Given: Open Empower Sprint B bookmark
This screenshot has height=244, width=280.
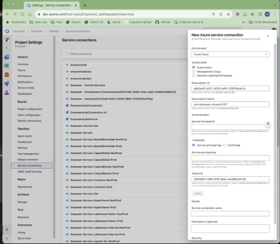Looking at the screenshot, I should [x=189, y=22].
